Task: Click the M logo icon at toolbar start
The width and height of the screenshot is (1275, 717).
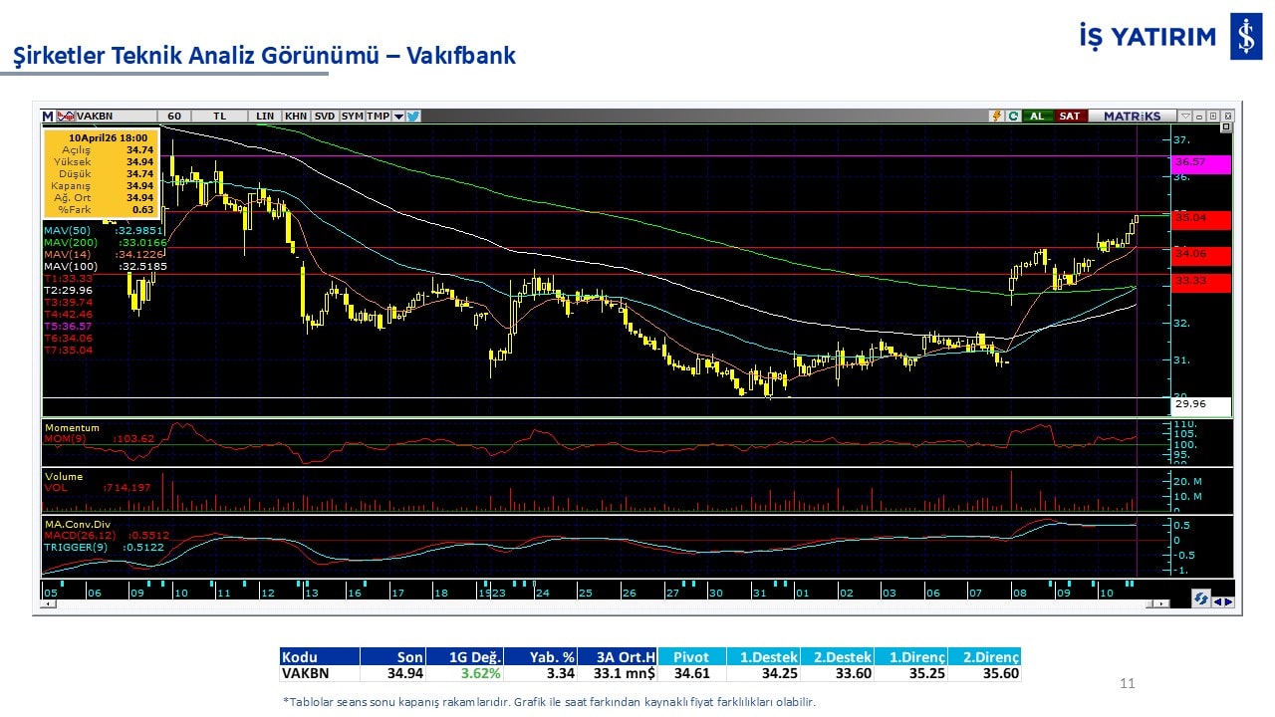Action: [48, 117]
